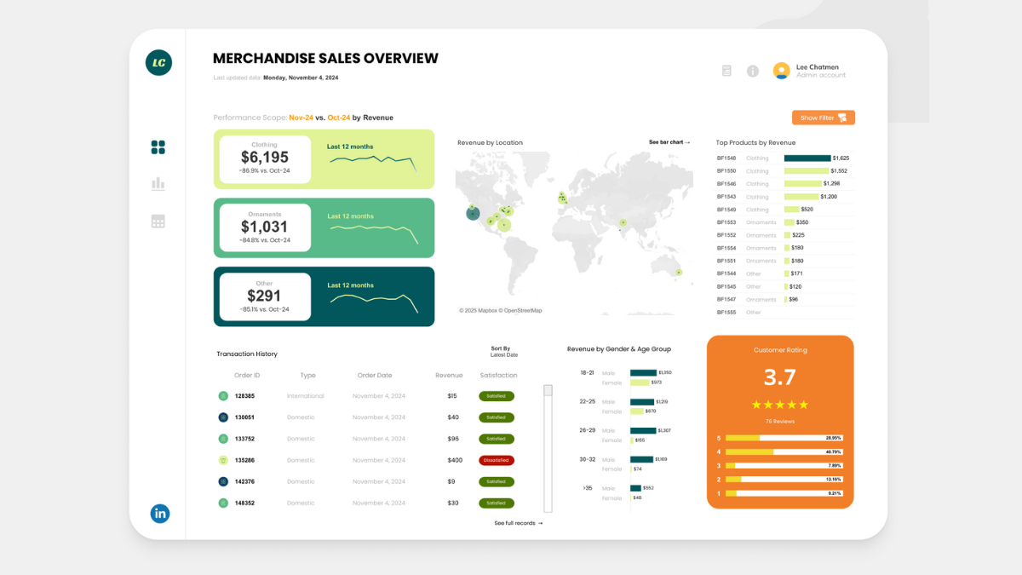The image size is (1022, 575).
Task: Click the BF1548 product revenue bar
Action: coord(807,158)
